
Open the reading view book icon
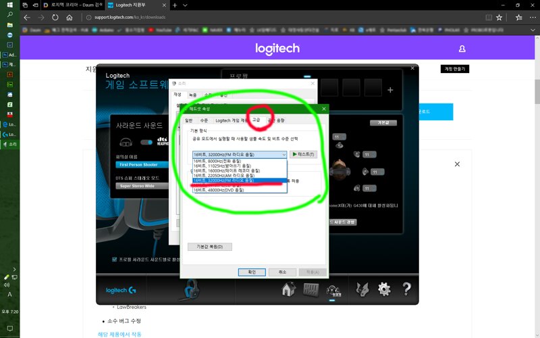click(x=488, y=18)
